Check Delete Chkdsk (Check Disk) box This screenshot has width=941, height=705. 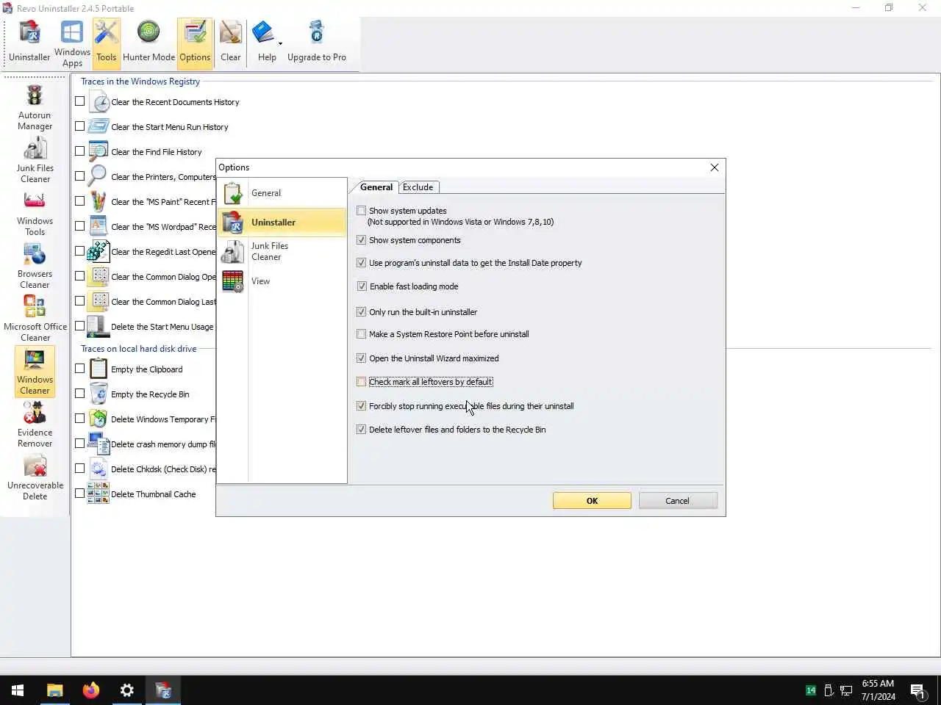pyautogui.click(x=80, y=469)
